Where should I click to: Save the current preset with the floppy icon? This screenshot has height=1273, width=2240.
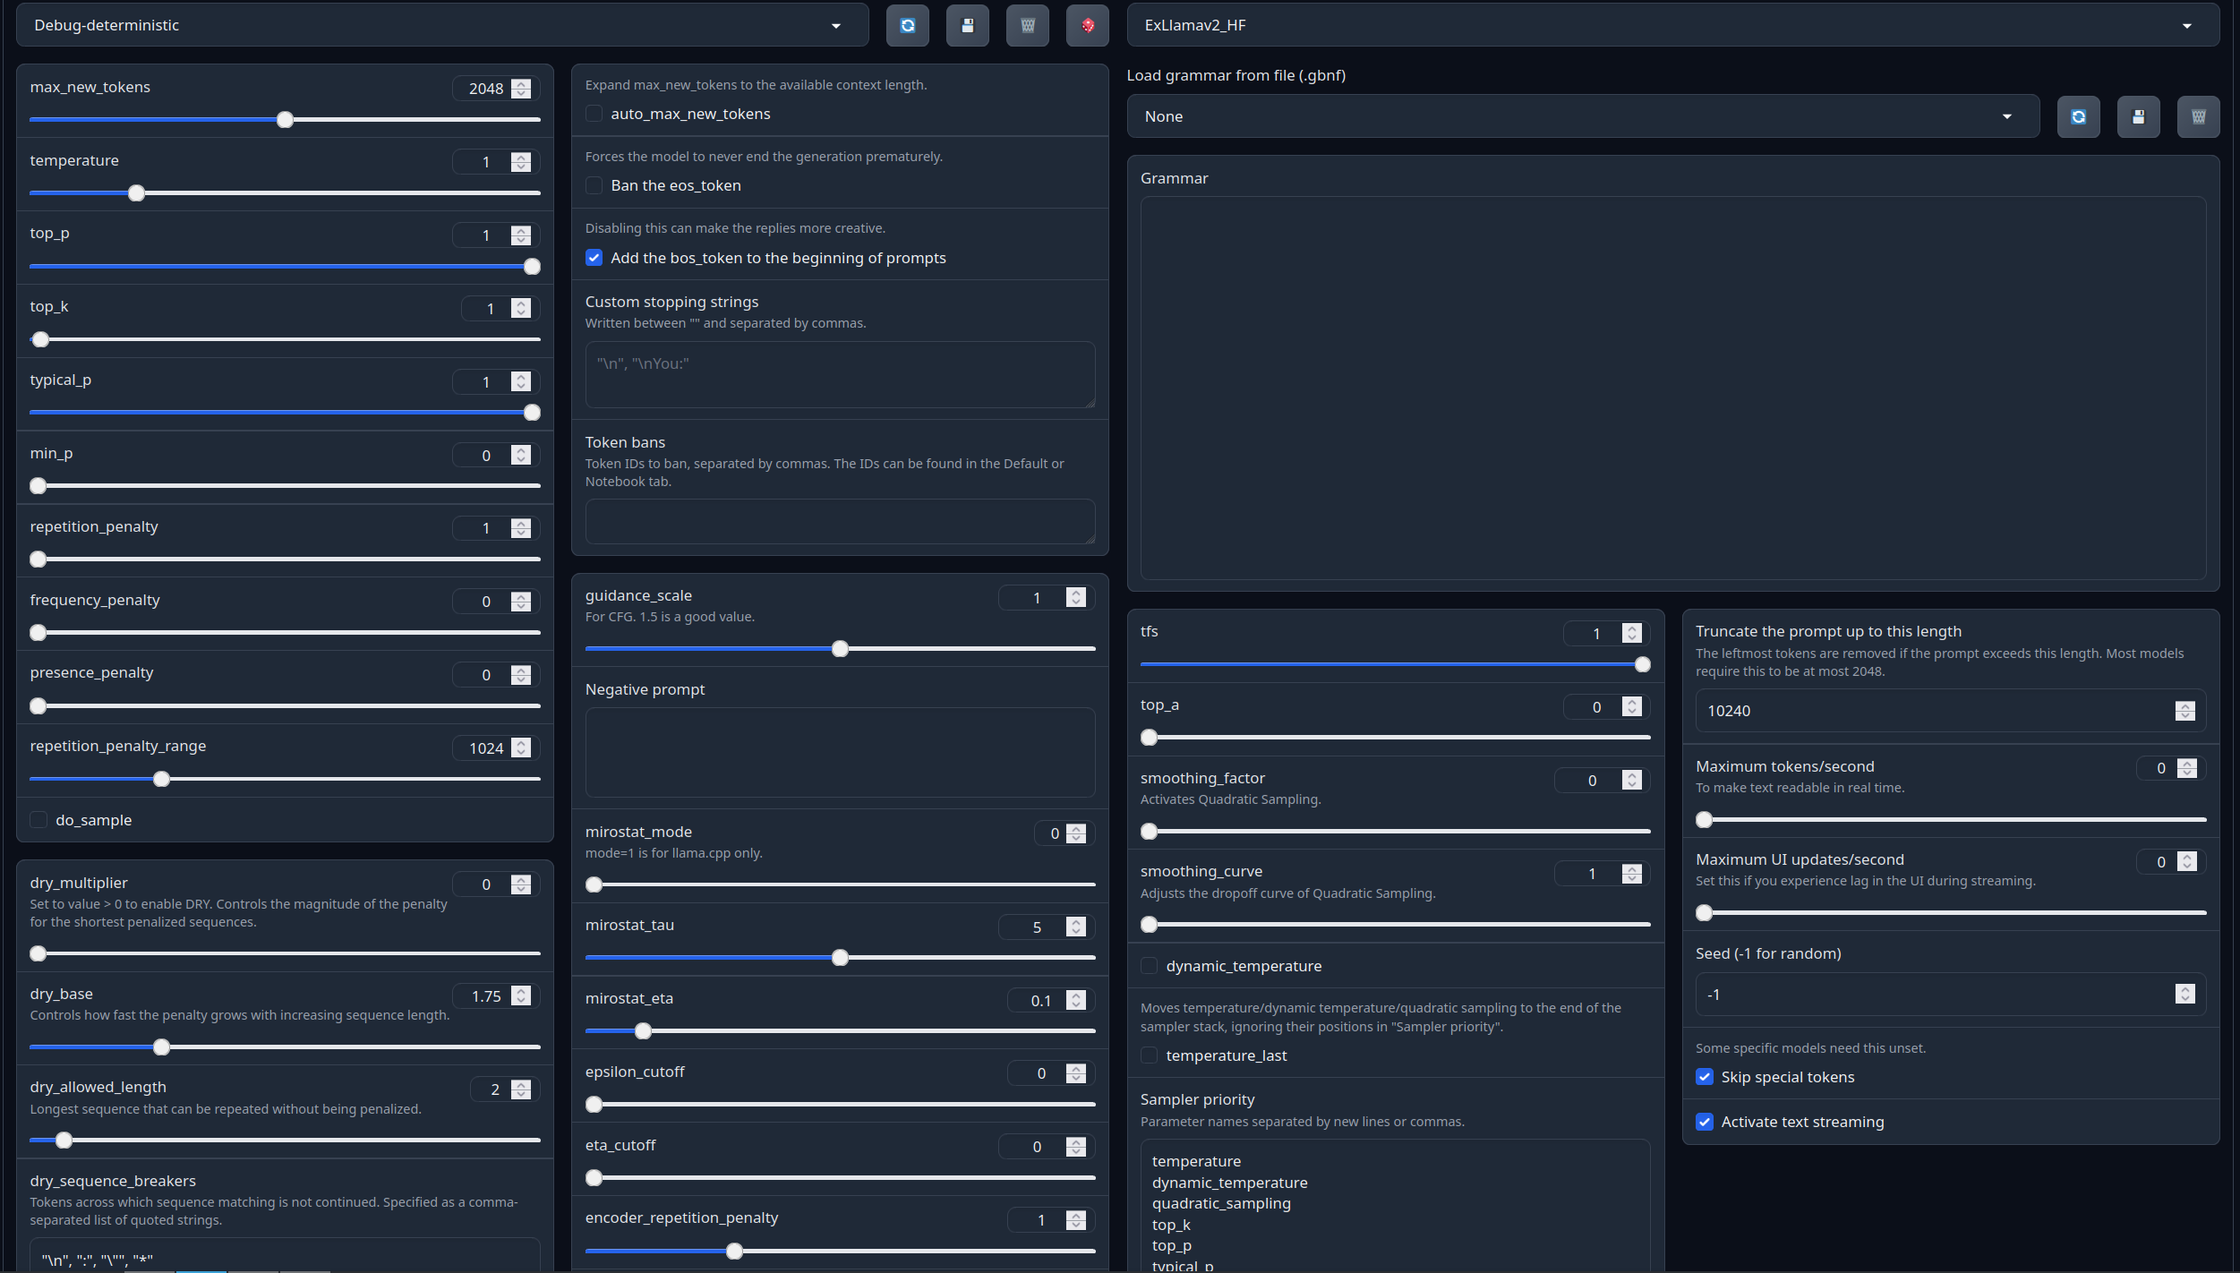[x=967, y=25]
